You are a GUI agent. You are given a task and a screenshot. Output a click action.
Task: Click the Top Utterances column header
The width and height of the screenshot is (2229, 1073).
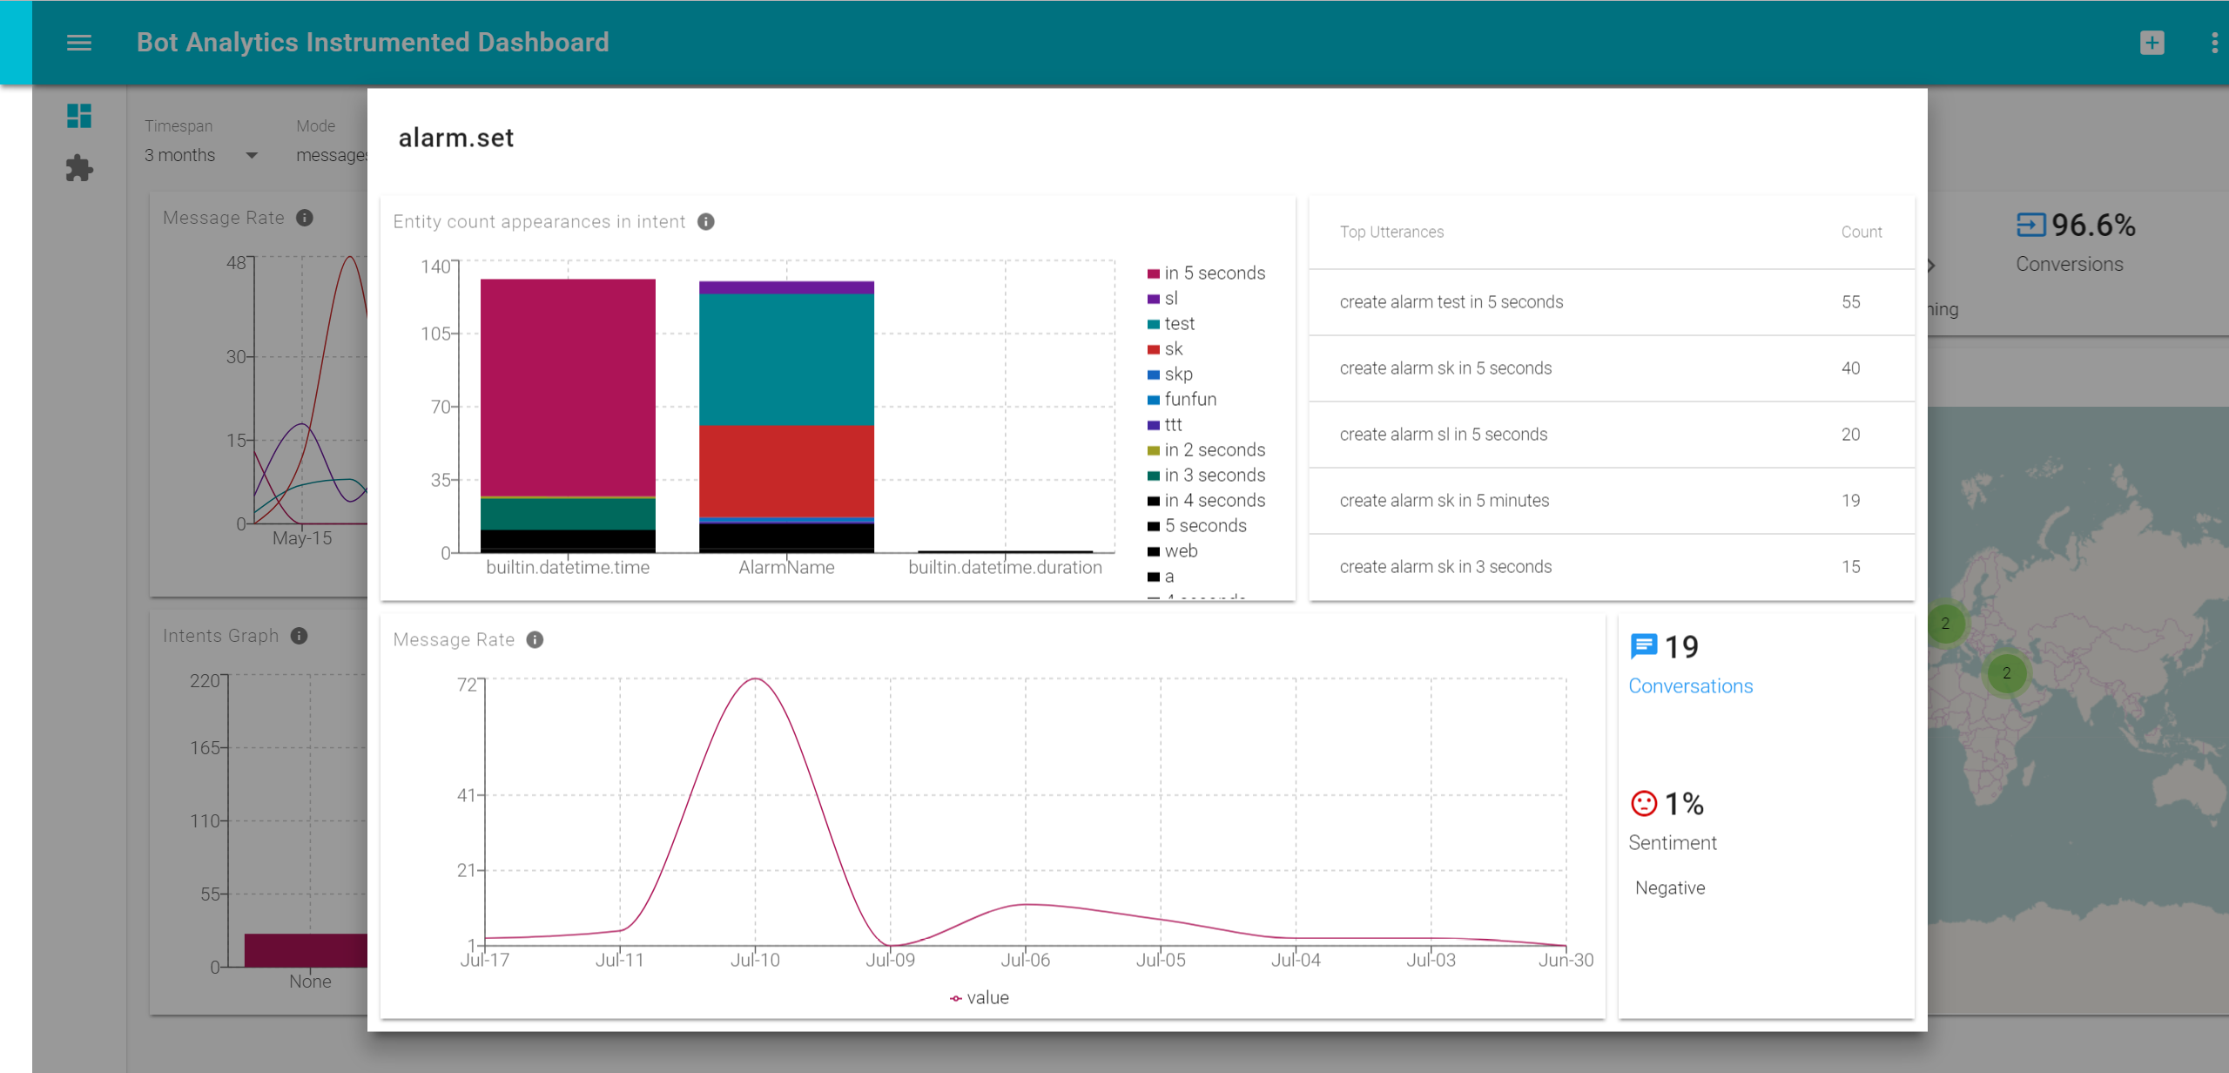coord(1391,233)
